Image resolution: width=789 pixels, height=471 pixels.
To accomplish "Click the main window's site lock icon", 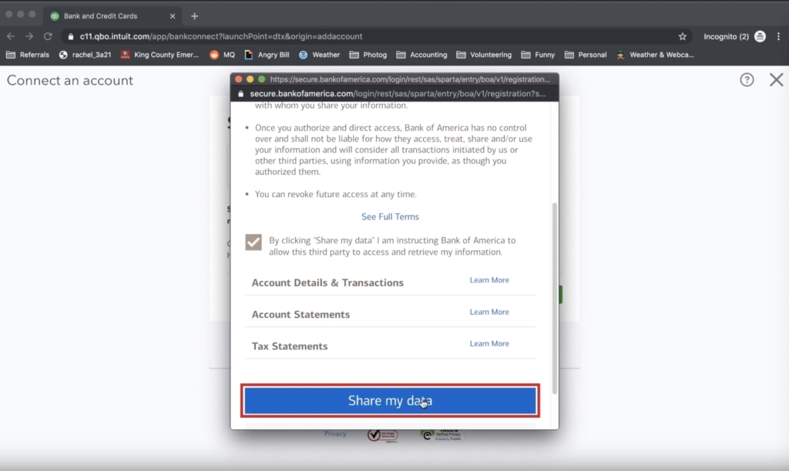I will point(70,36).
